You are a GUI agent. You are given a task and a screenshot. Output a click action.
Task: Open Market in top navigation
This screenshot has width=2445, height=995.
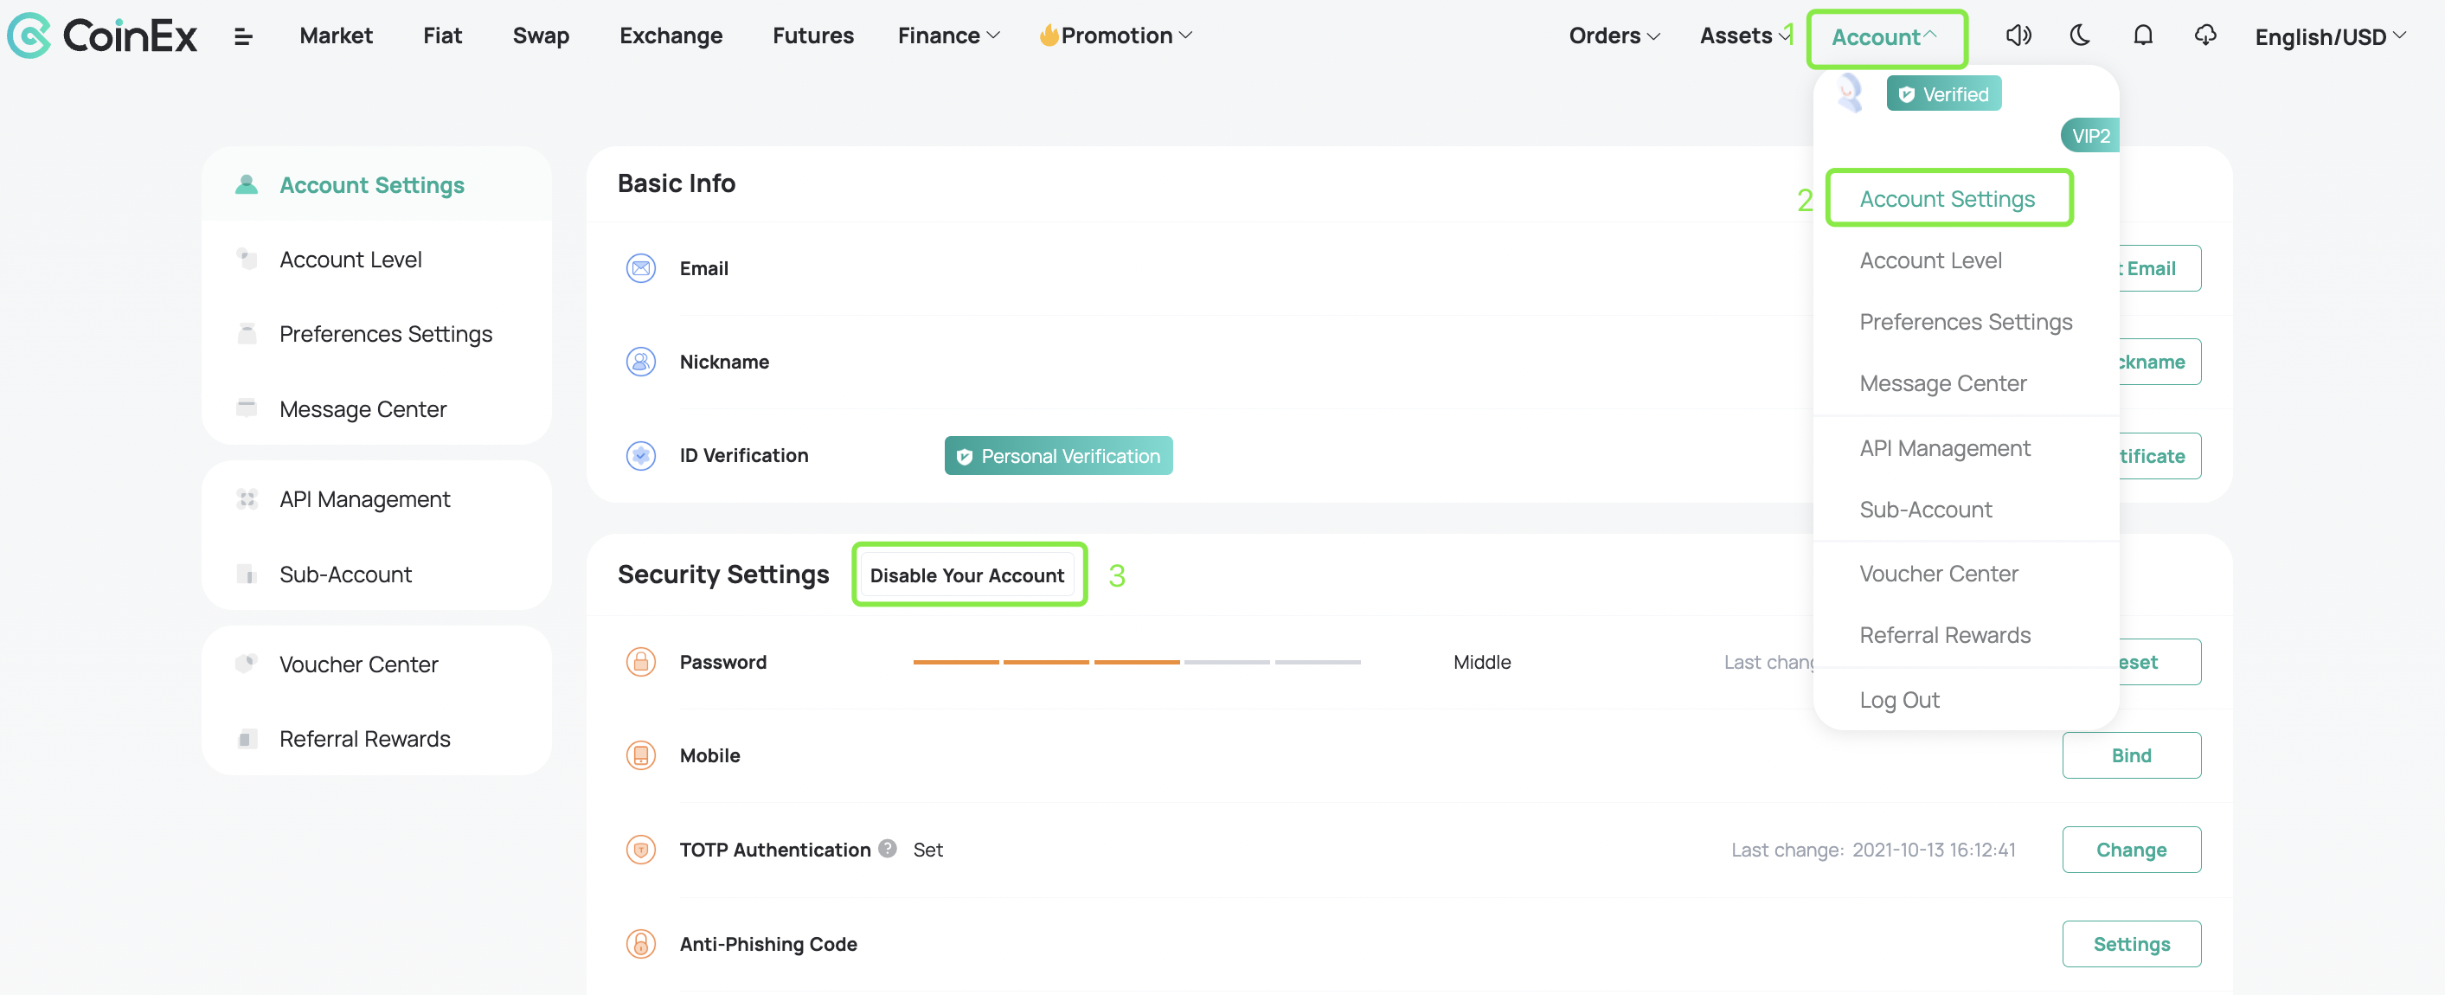tap(336, 36)
